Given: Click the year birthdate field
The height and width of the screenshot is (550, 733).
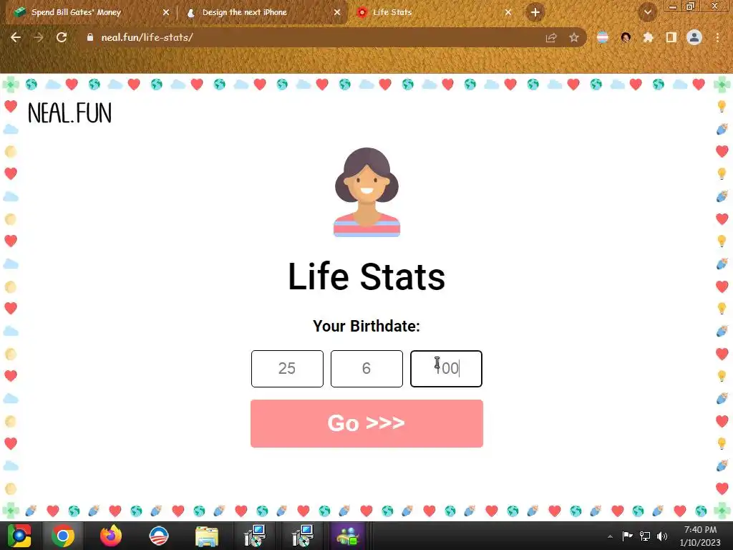Looking at the screenshot, I should coord(446,369).
